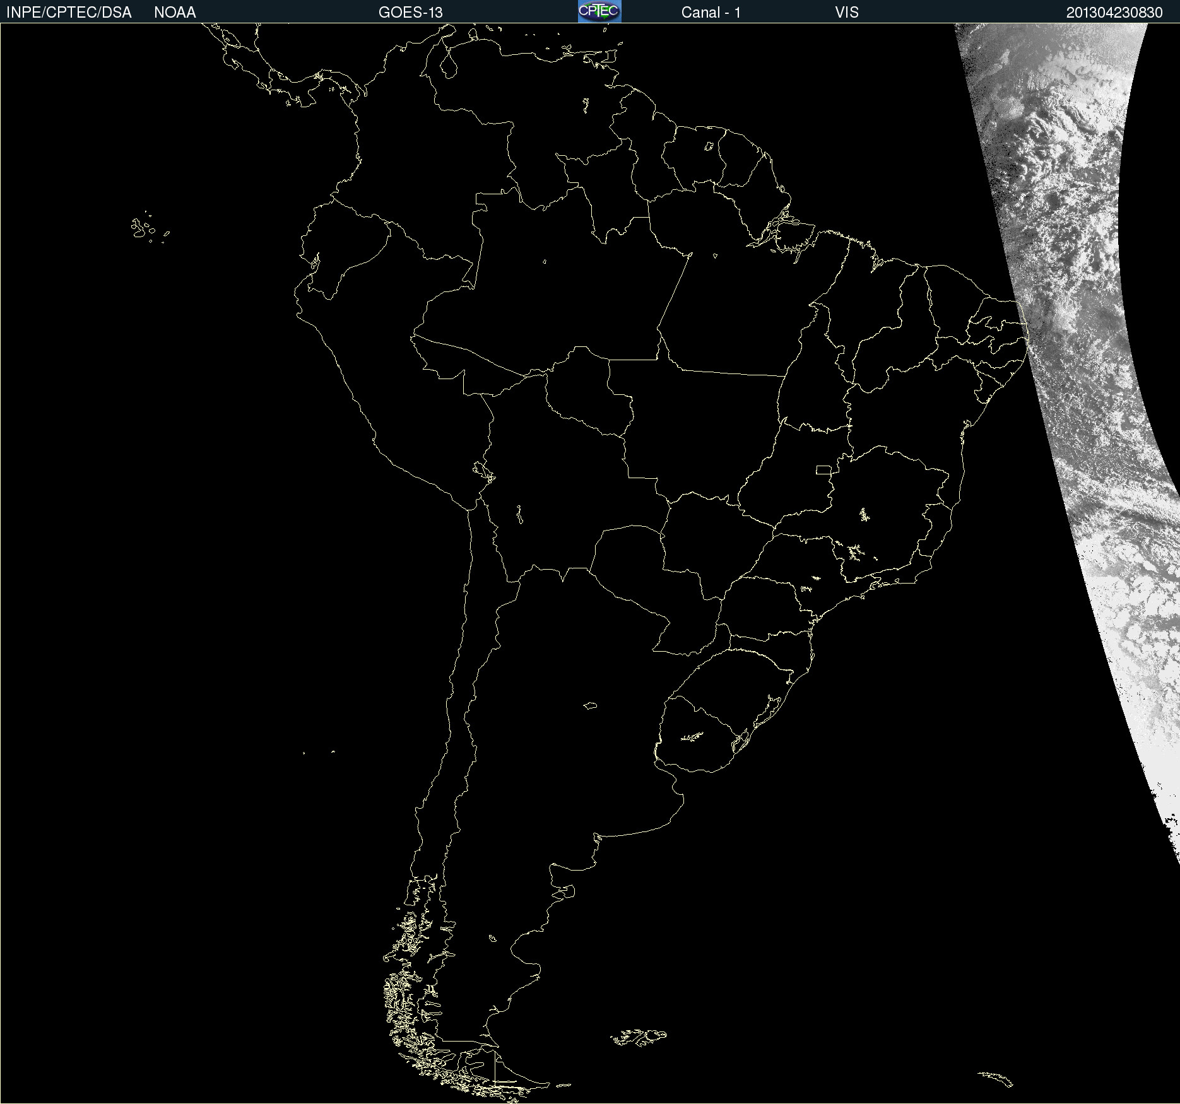The width and height of the screenshot is (1180, 1104).
Task: Select the INPE/CPTEC/DSA header text
Action: coord(69,12)
